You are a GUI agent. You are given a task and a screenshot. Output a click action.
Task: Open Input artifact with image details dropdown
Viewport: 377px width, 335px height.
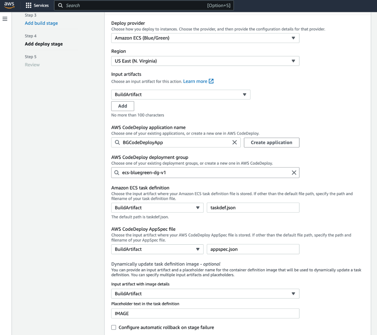point(205,294)
